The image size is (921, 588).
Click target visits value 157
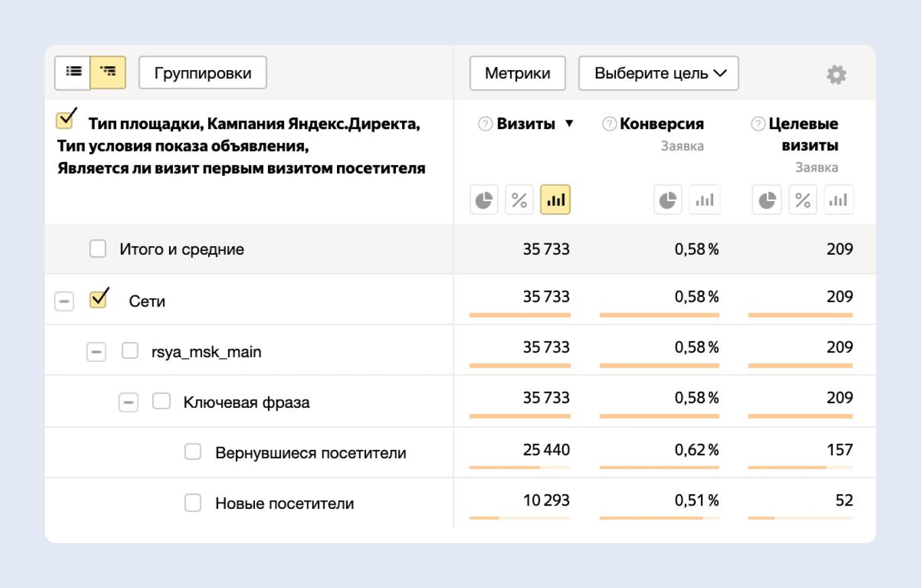point(840,449)
